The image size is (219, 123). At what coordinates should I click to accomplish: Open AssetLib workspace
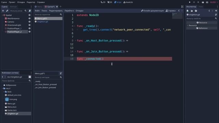pyautogui.click(x=128, y=2)
